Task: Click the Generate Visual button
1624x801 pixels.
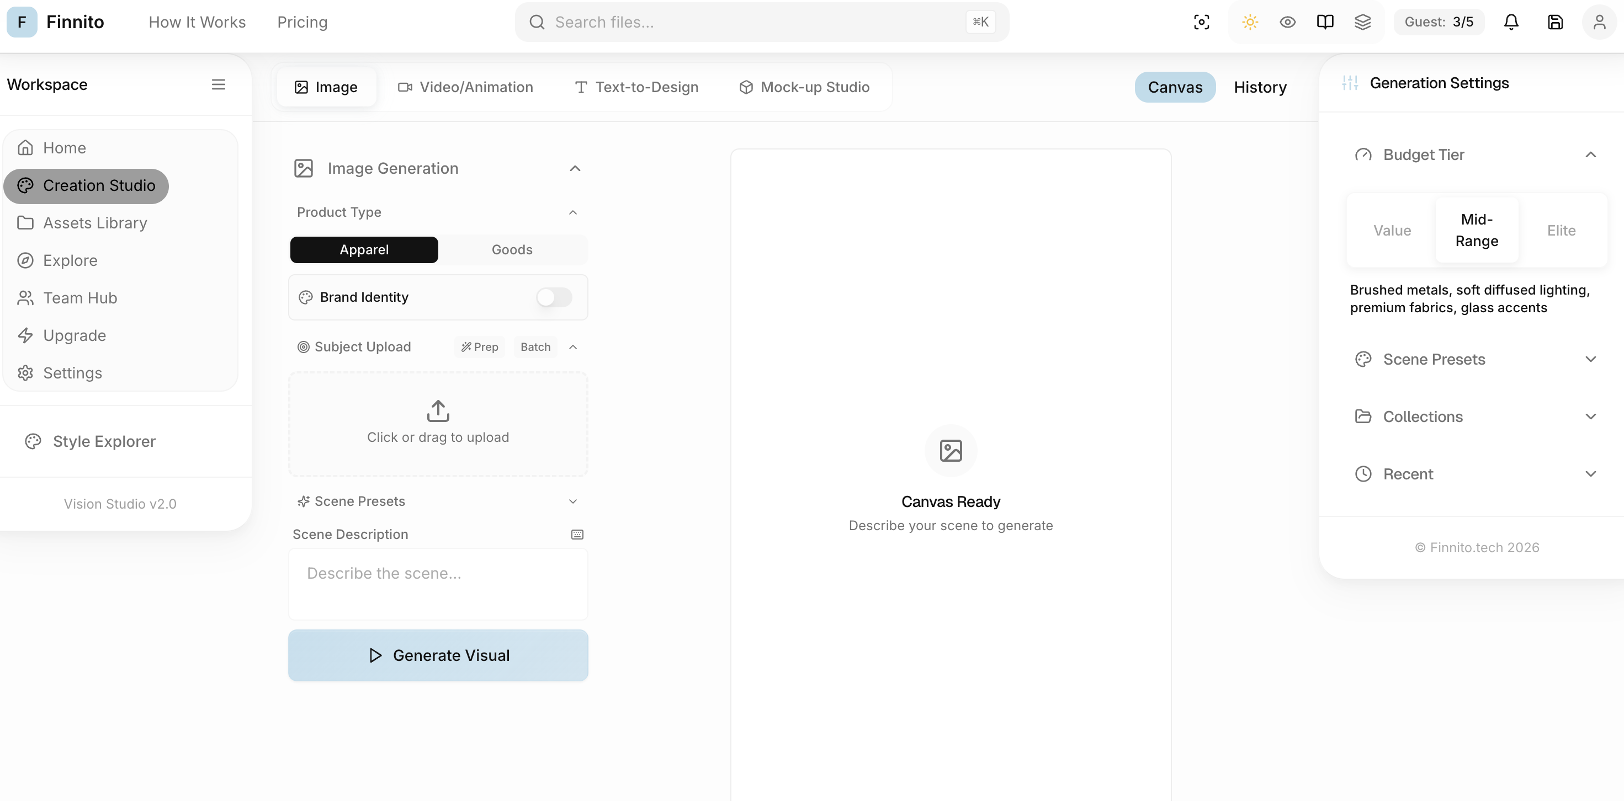Action: [438, 655]
